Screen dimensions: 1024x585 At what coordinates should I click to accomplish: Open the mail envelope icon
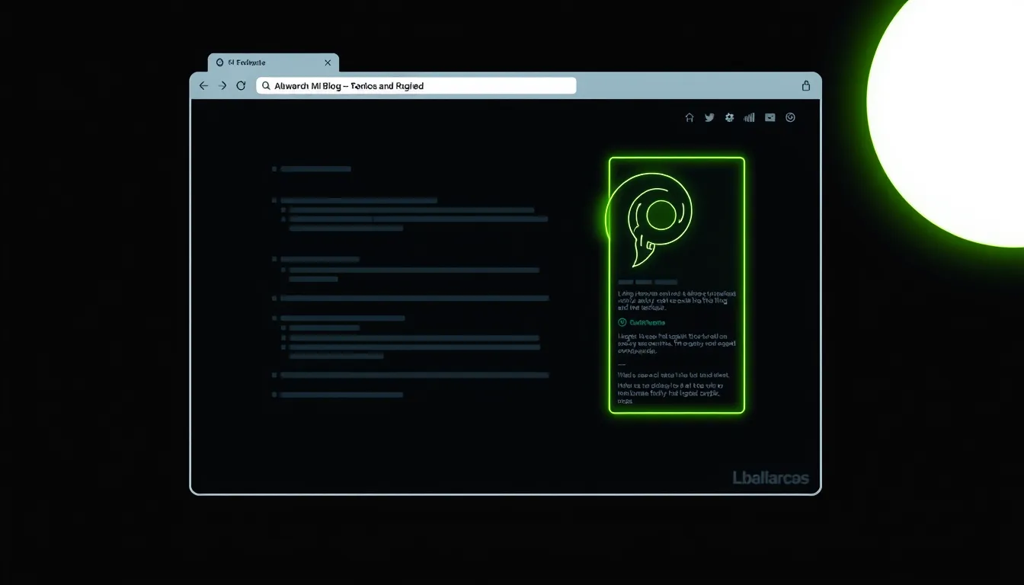point(770,117)
